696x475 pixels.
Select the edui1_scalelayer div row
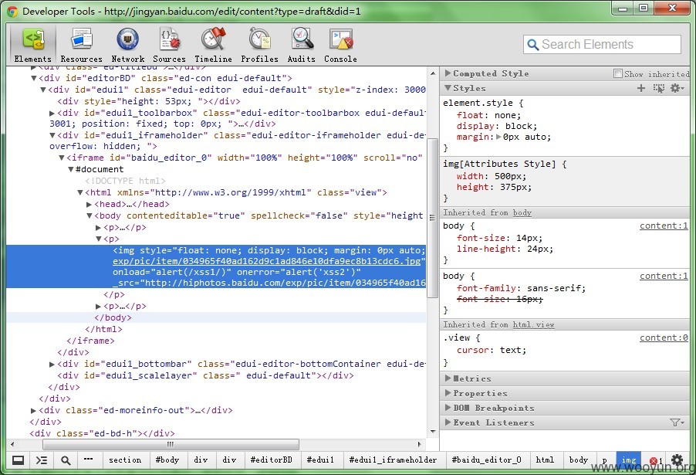click(216, 375)
